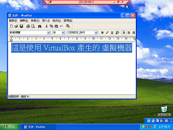Image resolution: width=173 pixels, height=130 pixels.
Task: Click the indent marker on the ruler
Action: (x=11, y=39)
